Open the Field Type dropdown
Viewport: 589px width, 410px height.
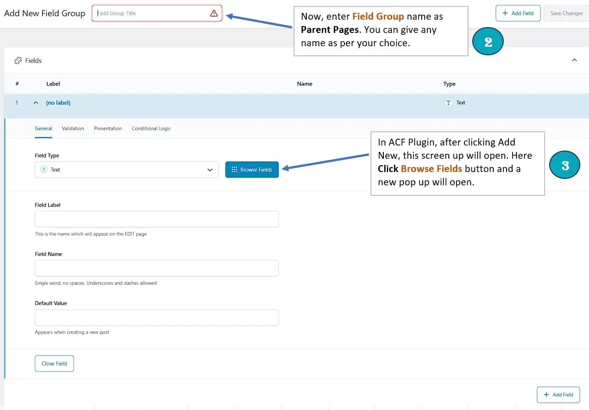point(127,170)
